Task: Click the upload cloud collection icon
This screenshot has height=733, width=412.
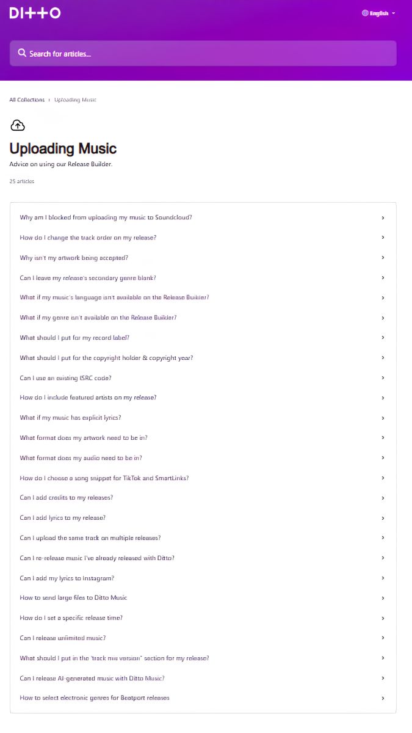Action: 17,125
